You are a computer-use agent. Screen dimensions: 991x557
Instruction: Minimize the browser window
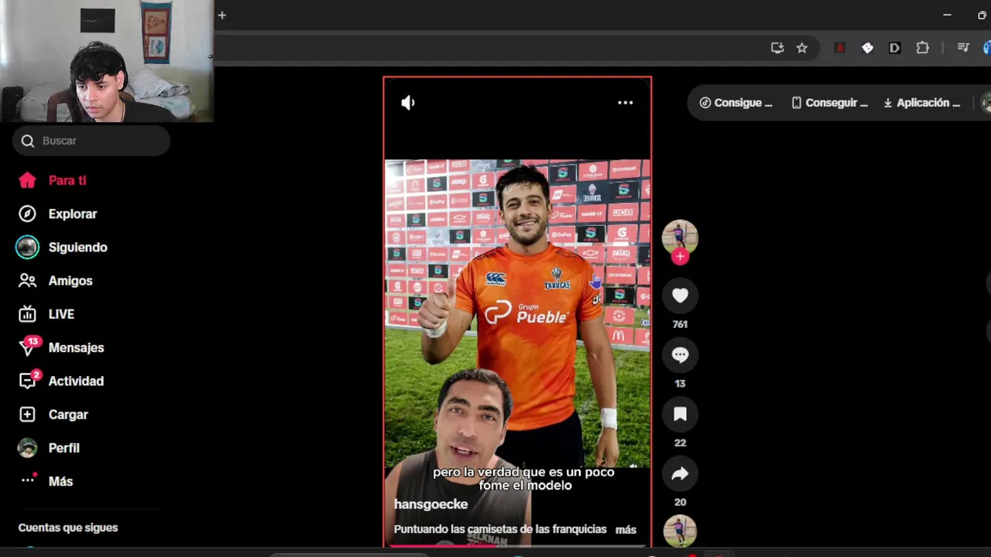click(x=947, y=15)
